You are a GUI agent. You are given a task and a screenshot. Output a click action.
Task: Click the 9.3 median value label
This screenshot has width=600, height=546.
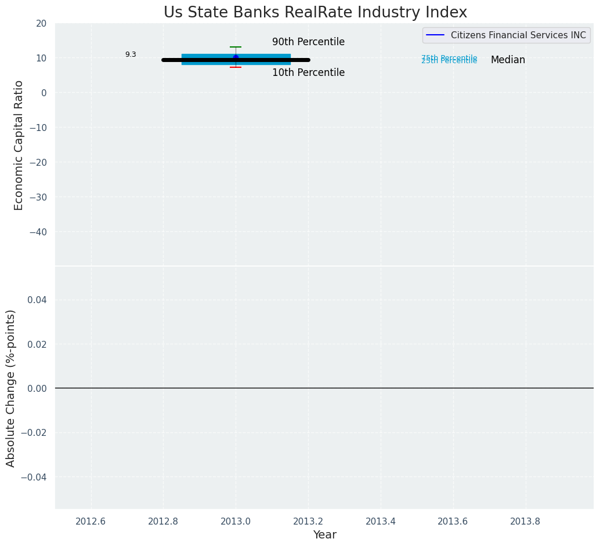point(131,55)
